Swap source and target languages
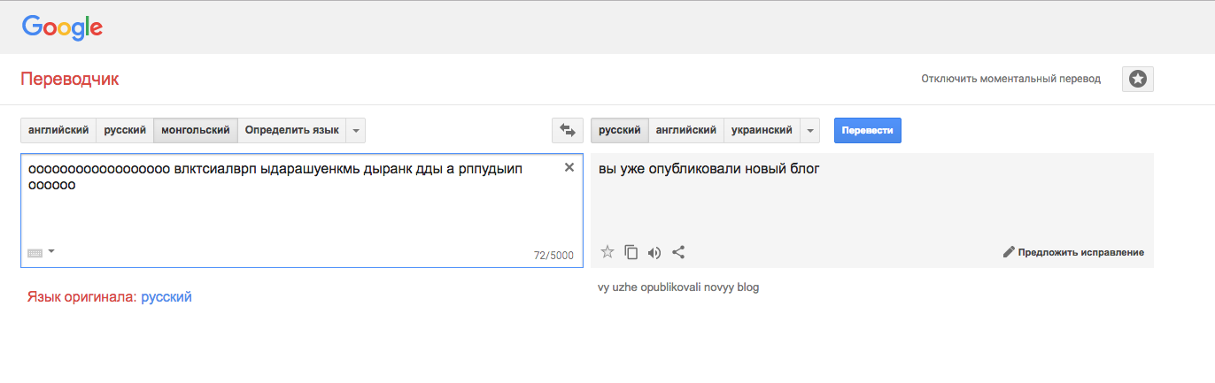The width and height of the screenshot is (1215, 383). tap(568, 130)
